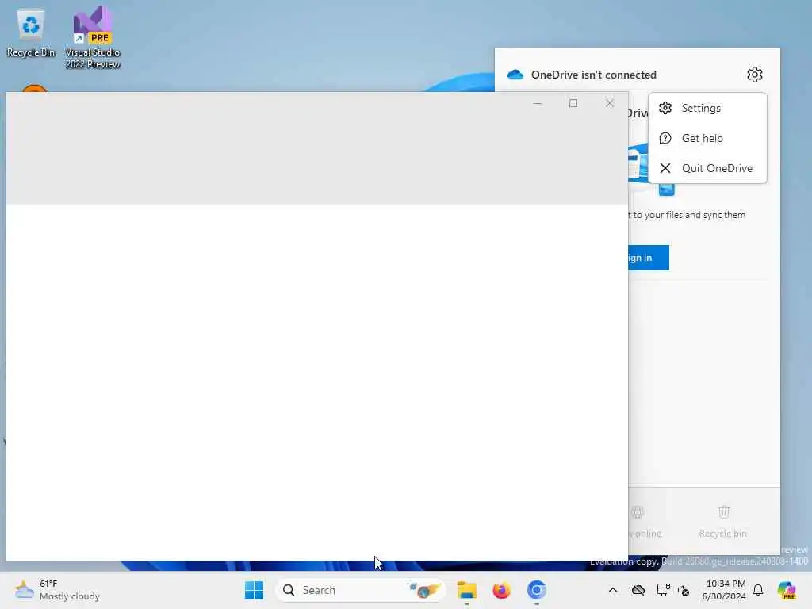Open clock and date 10:34 PM
The height and width of the screenshot is (609, 812).
(x=725, y=590)
